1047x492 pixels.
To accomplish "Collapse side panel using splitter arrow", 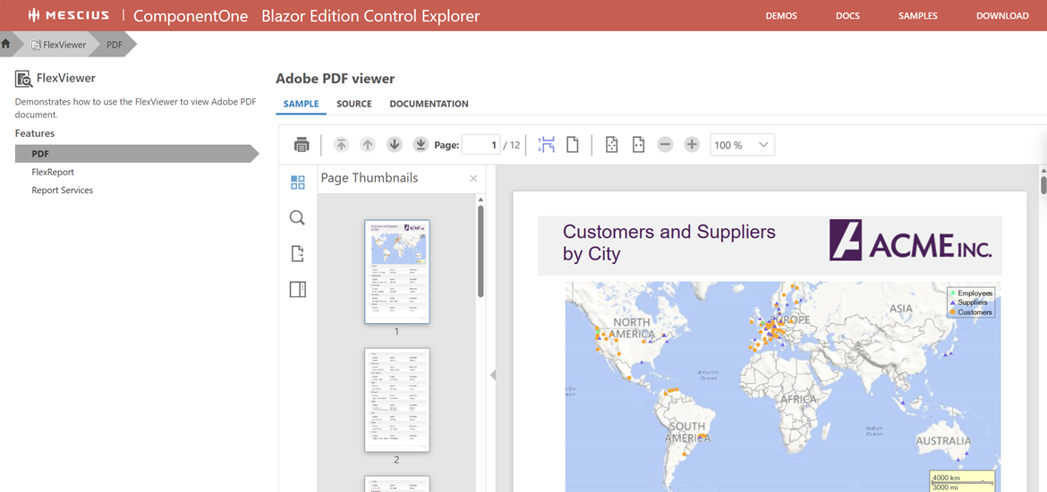I will coord(493,375).
